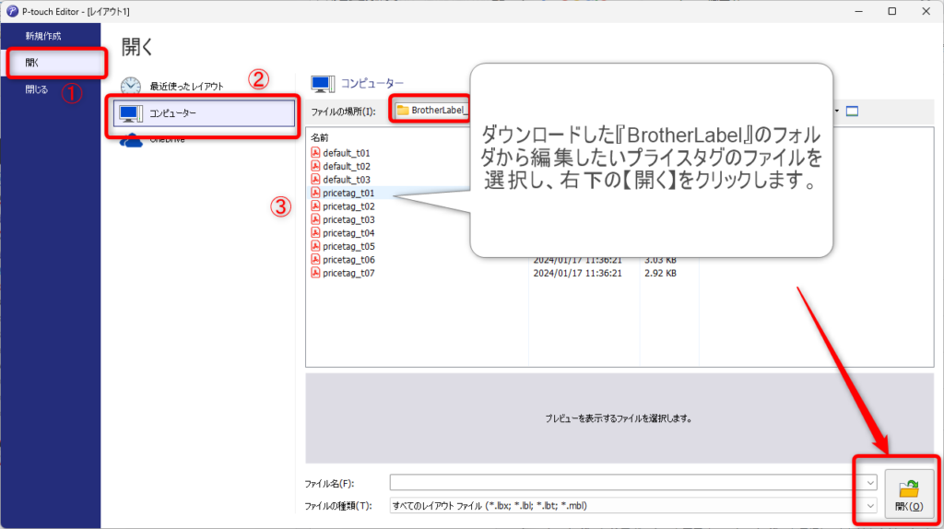Viewport: 944px width, 529px height.
Task: Click the file icon of default_t01
Action: click(315, 153)
